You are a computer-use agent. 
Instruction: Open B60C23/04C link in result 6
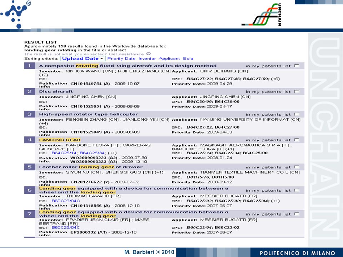tap(66, 201)
